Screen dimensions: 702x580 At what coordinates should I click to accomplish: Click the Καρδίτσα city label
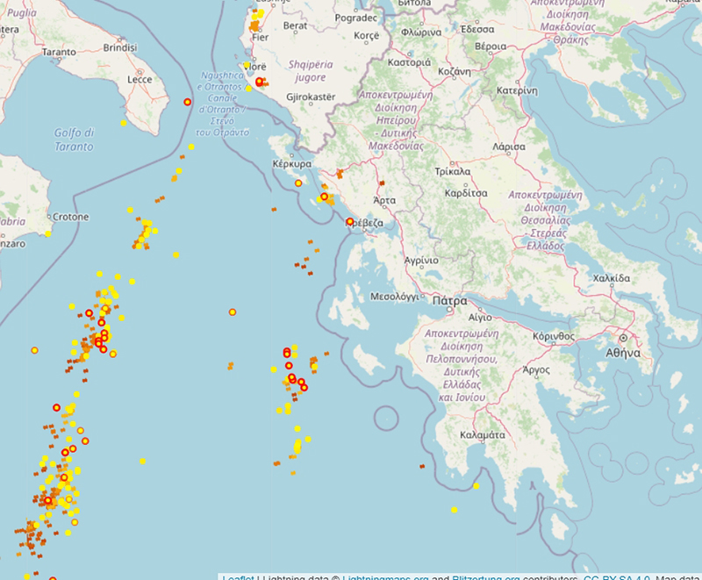click(466, 193)
